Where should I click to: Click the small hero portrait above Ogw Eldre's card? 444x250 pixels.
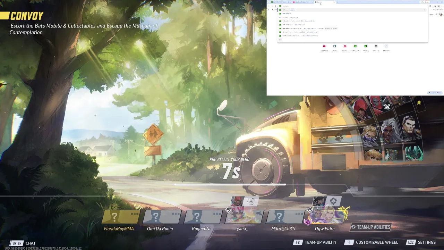[x=319, y=201]
